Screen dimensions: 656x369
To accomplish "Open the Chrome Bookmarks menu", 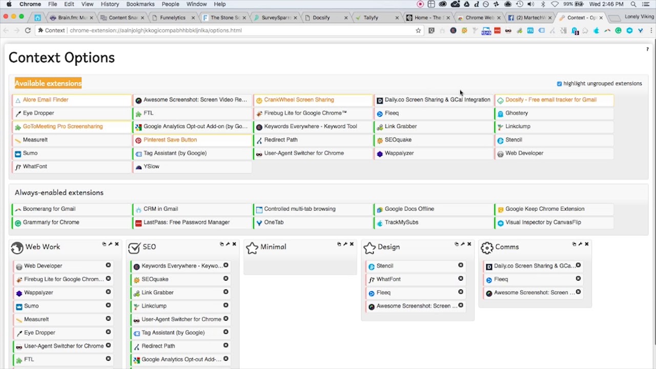I will click(x=140, y=4).
